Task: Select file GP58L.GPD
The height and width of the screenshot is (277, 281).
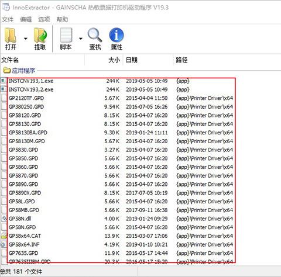Action: [22, 202]
